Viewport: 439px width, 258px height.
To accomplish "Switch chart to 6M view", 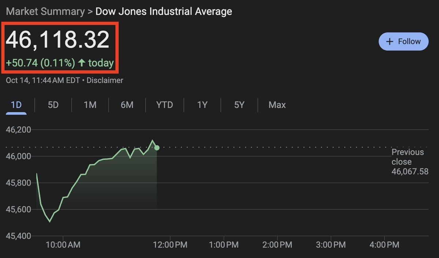I will point(127,105).
